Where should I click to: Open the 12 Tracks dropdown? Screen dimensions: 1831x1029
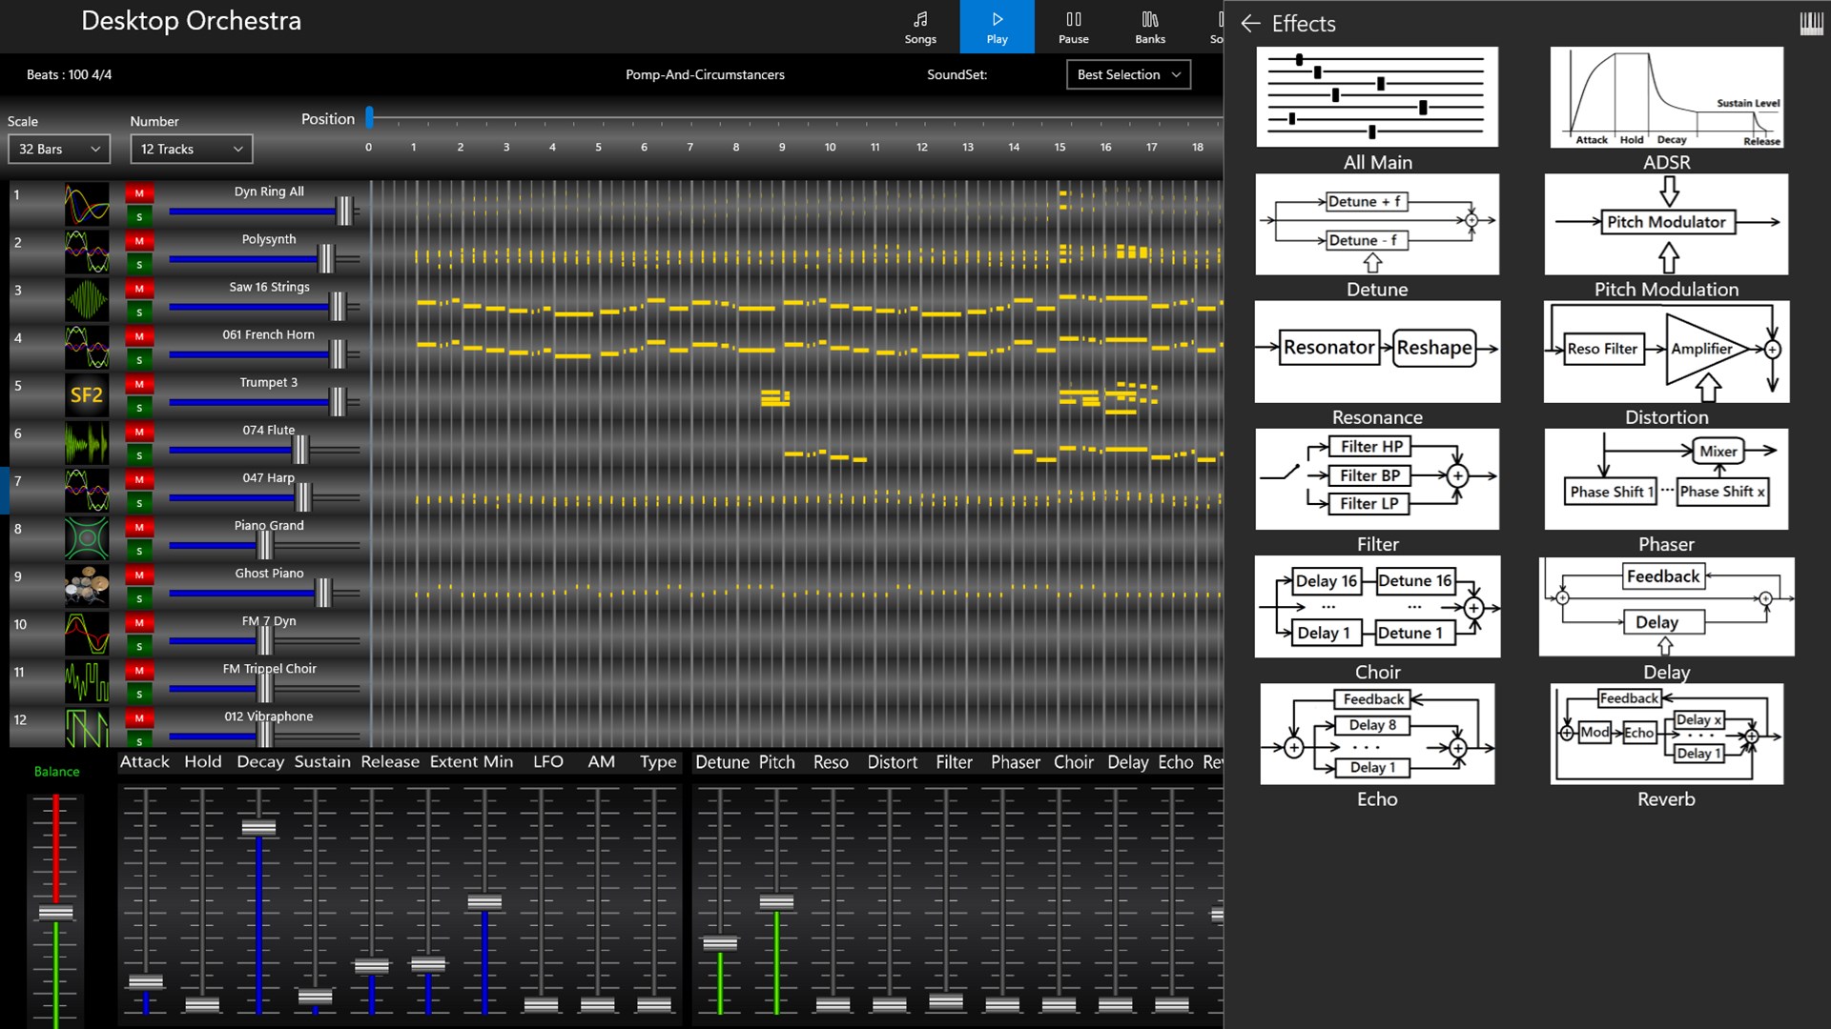pos(191,149)
